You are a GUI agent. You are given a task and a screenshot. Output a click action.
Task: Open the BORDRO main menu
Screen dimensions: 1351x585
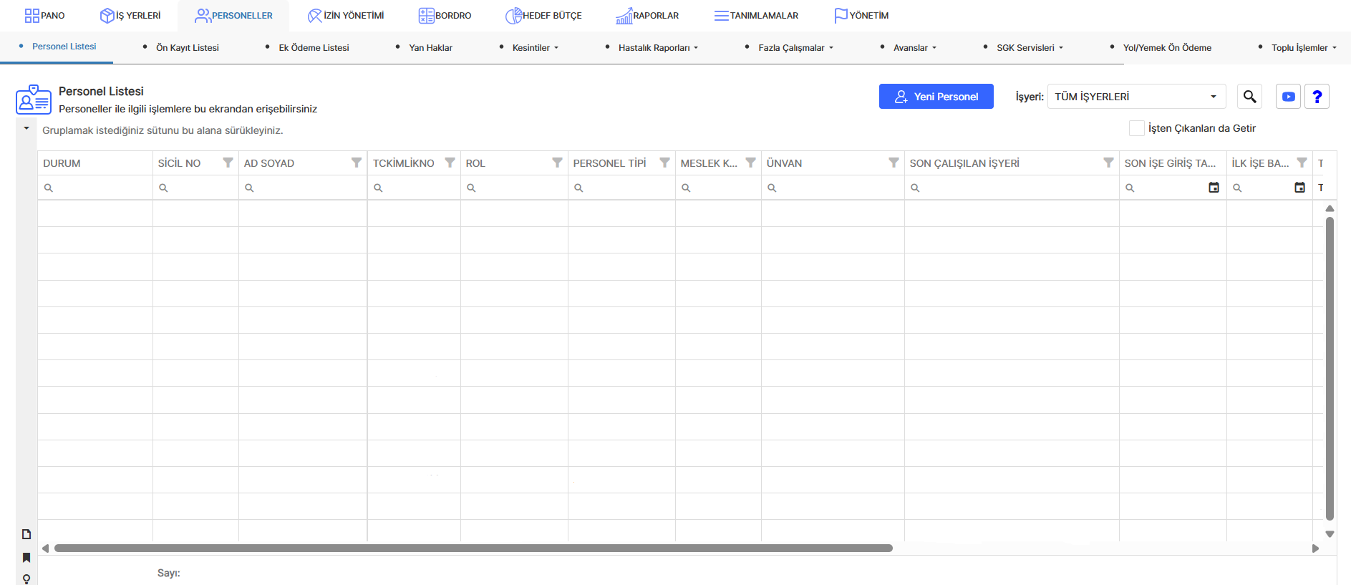click(x=445, y=15)
